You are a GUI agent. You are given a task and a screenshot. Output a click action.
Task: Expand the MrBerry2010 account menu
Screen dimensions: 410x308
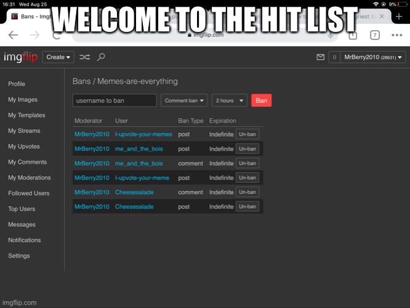(x=373, y=57)
